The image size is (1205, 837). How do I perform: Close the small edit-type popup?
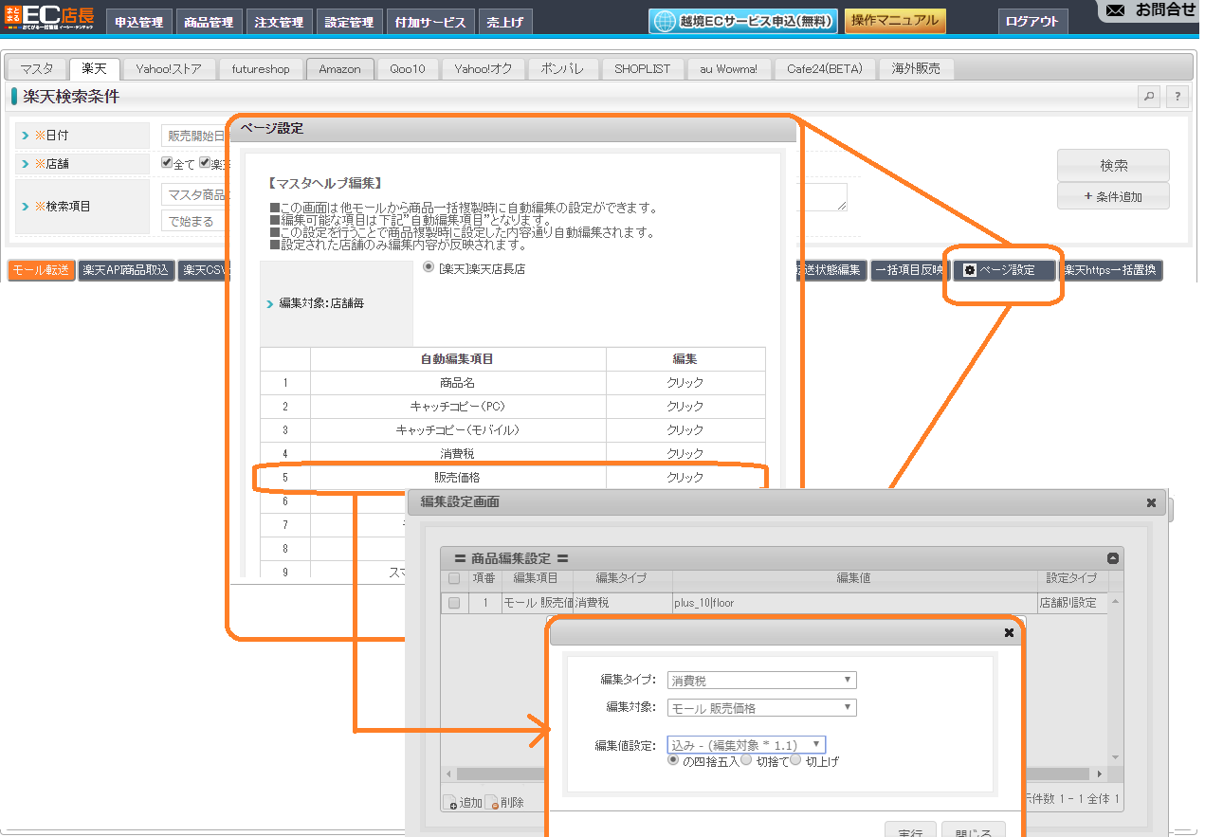1009,633
